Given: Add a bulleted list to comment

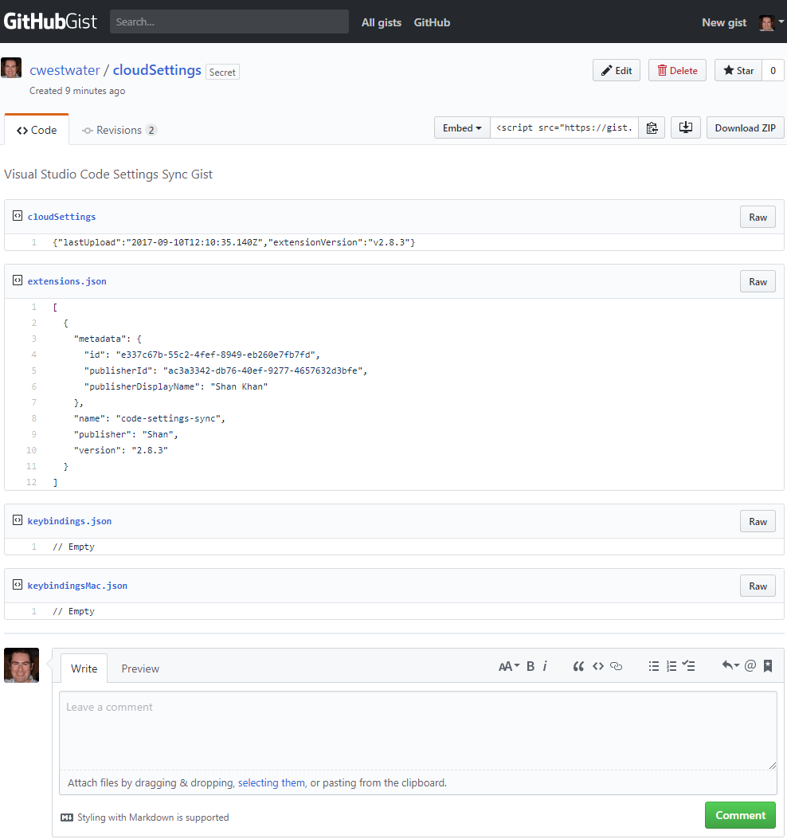Looking at the screenshot, I should click(654, 666).
